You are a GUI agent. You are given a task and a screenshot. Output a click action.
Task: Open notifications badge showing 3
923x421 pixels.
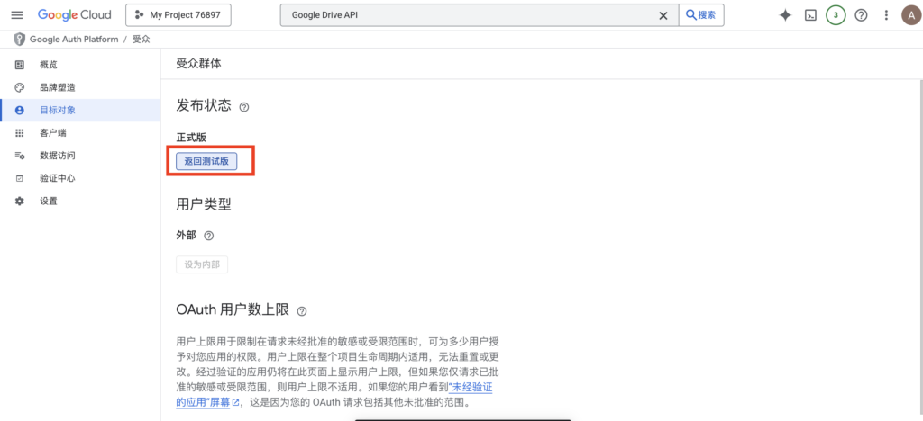click(836, 15)
